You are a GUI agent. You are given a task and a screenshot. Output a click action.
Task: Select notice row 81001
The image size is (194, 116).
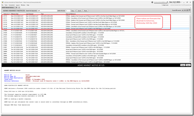pyautogui.click(x=95, y=47)
